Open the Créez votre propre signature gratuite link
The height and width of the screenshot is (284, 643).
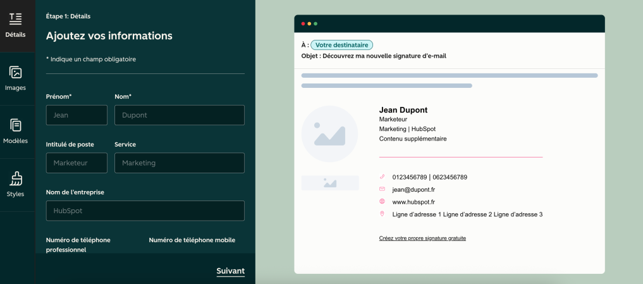pos(422,238)
